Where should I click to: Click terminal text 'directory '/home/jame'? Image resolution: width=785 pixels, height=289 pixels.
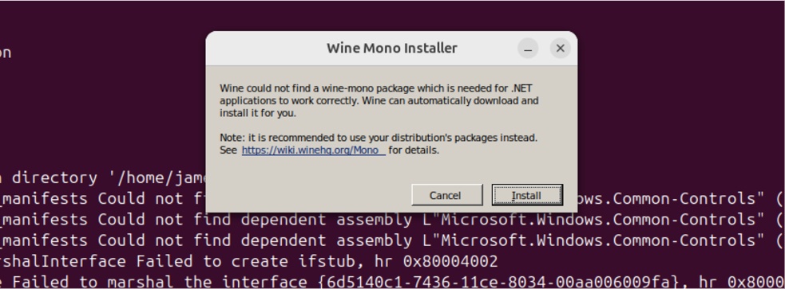(x=109, y=178)
